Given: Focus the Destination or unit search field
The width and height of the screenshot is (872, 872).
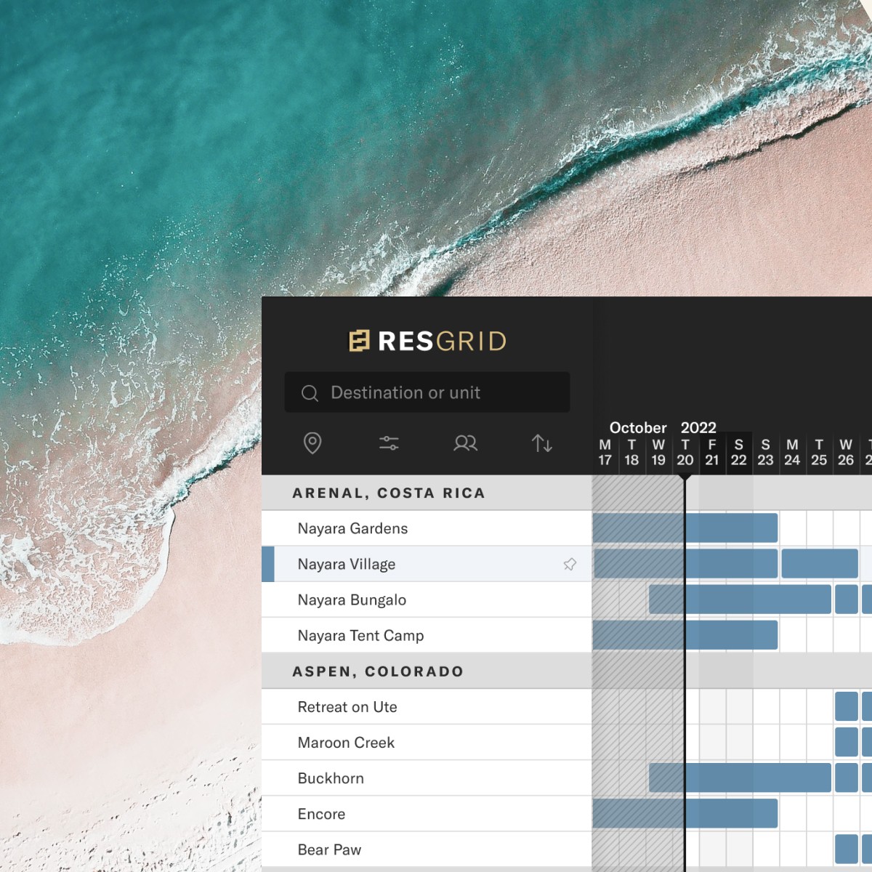Looking at the screenshot, I should 427,392.
